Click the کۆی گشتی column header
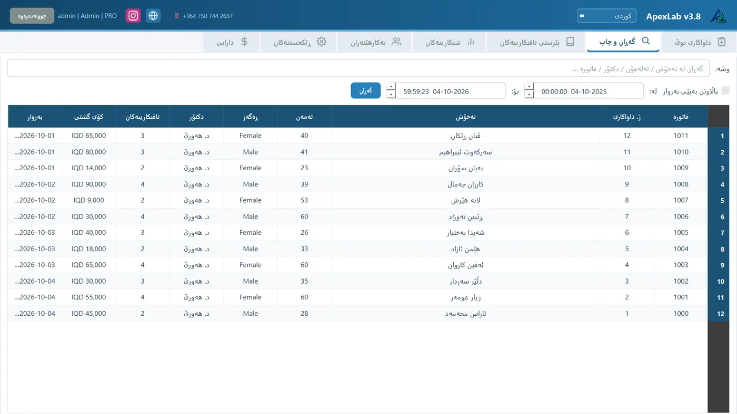 click(x=88, y=117)
